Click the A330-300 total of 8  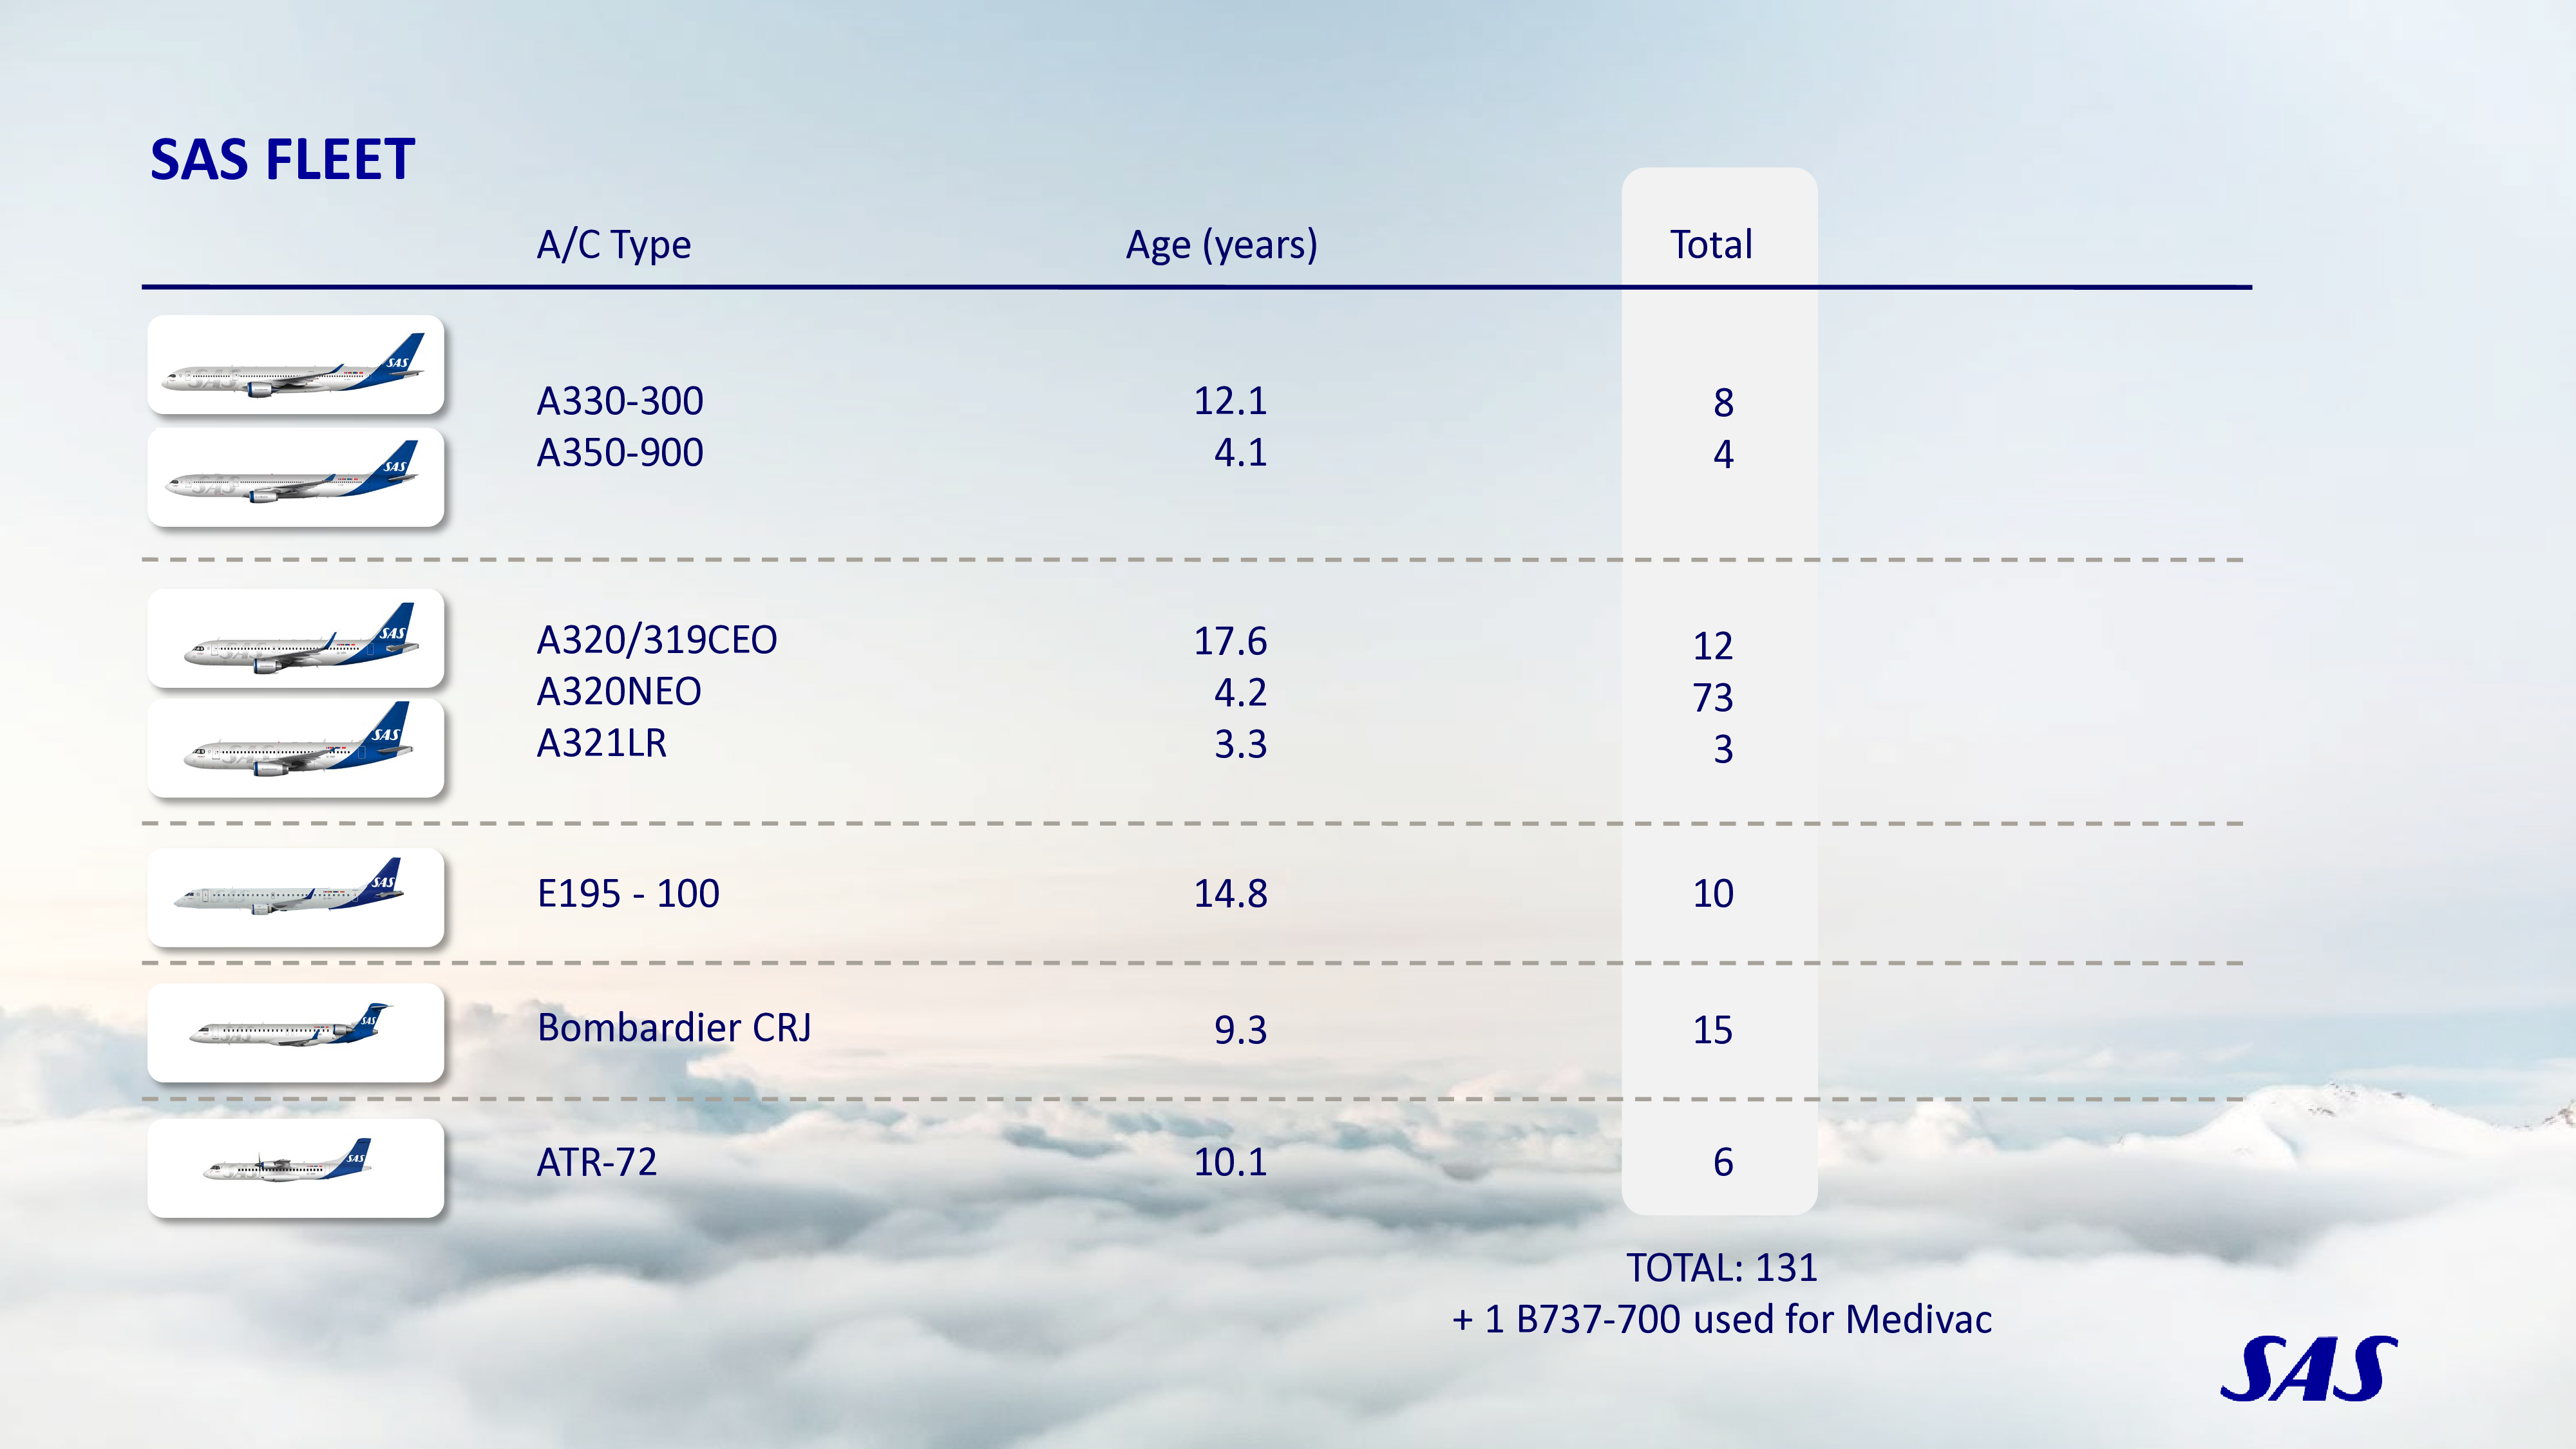coord(1723,403)
